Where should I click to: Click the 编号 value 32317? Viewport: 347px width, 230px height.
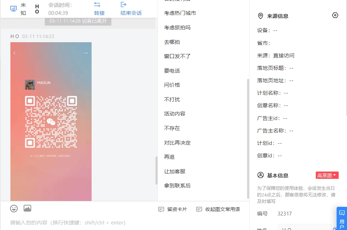285,214
